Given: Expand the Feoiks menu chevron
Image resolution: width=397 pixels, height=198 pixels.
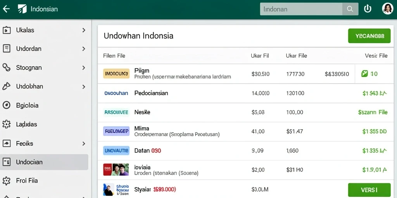Looking at the screenshot, I should pos(84,144).
